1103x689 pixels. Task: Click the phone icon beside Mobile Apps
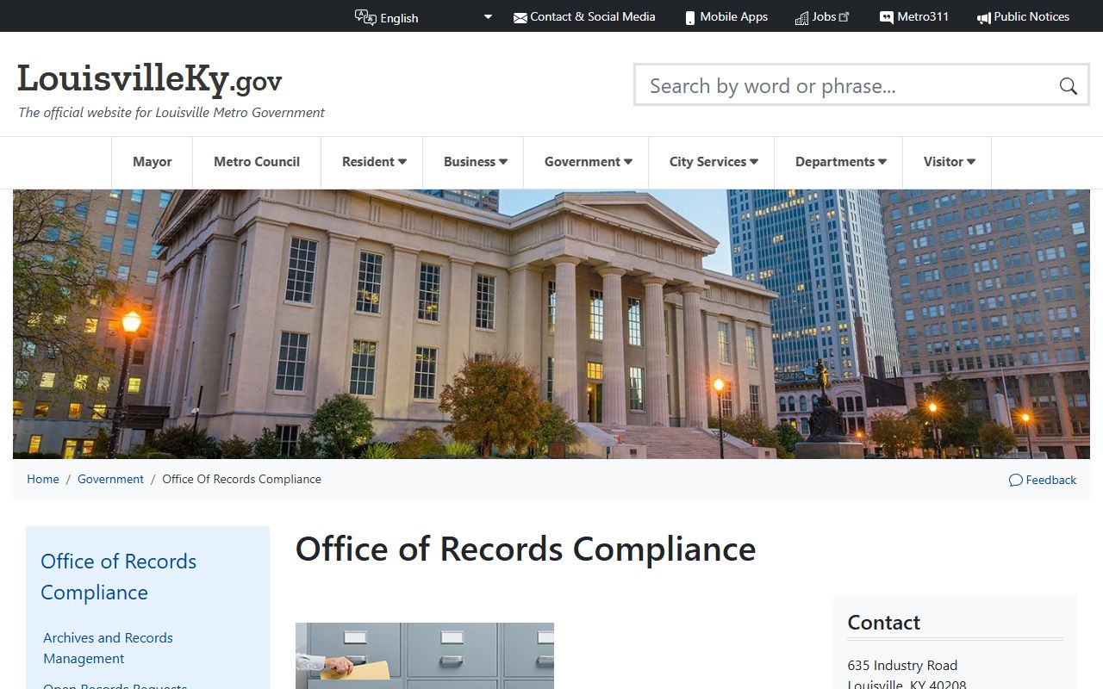[x=689, y=17]
